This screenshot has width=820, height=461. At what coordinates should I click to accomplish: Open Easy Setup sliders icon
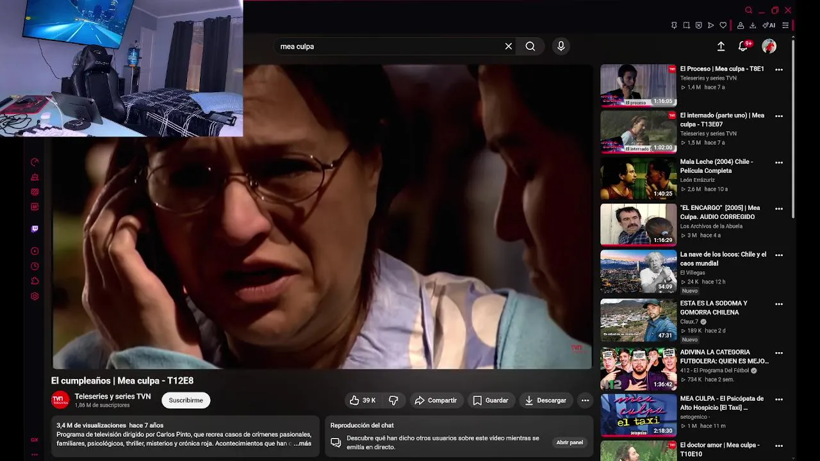785,26
